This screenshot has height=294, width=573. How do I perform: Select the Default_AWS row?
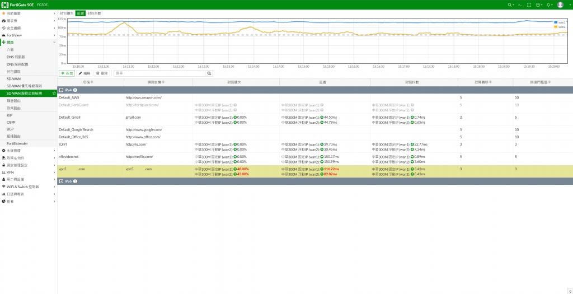coord(315,97)
